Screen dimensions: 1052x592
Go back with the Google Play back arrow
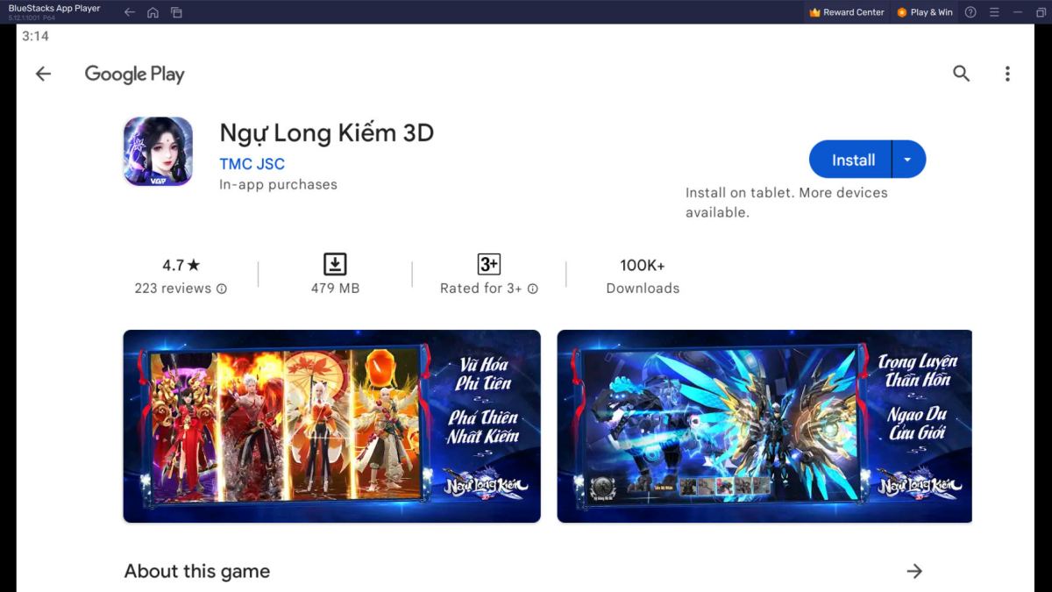43,75
